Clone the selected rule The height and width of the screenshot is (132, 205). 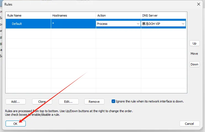click(42, 102)
